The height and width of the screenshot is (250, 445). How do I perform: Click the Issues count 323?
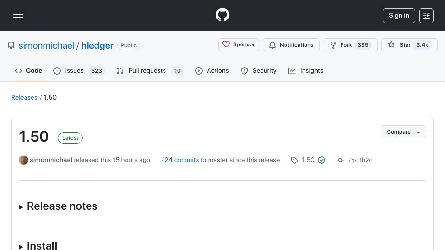[x=96, y=71]
